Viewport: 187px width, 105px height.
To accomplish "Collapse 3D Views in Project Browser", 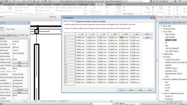I will [162, 57].
